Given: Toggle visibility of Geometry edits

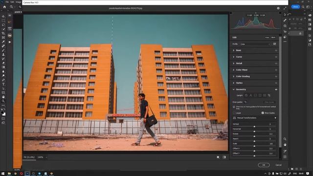Looking at the screenshot, I should click(x=276, y=89).
